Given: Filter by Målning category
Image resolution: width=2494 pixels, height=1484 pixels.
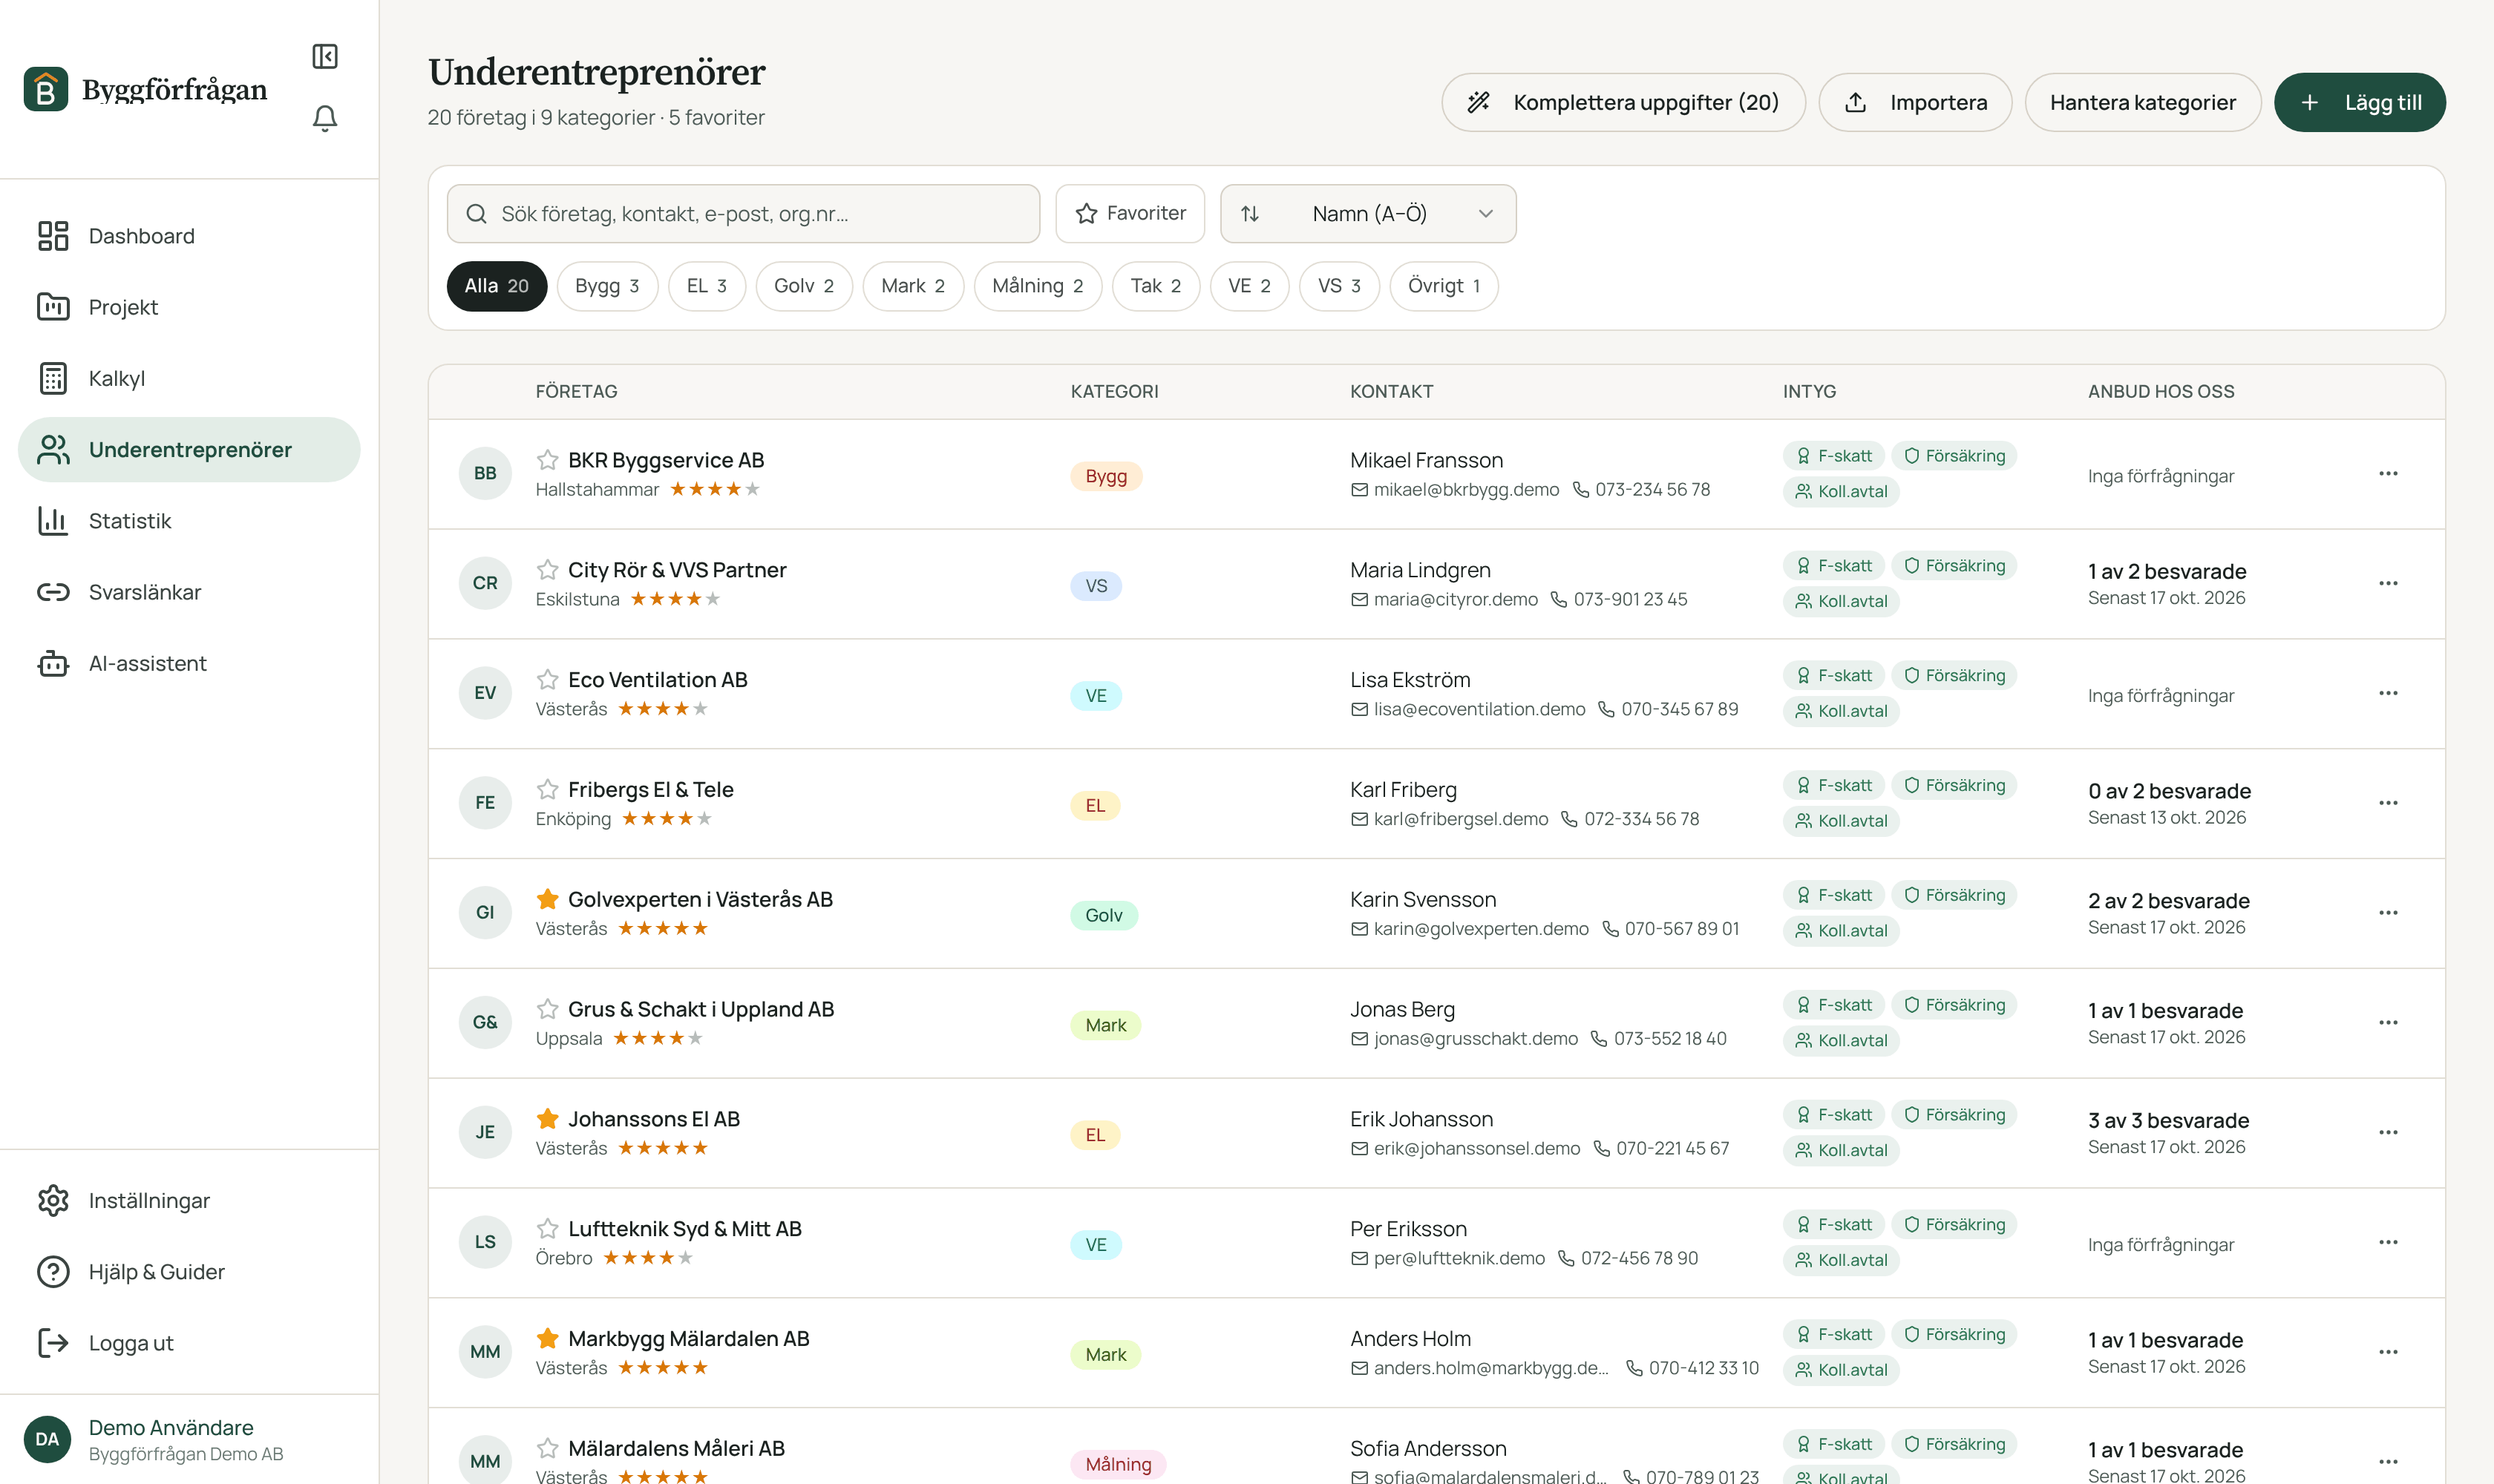Looking at the screenshot, I should 1038,286.
